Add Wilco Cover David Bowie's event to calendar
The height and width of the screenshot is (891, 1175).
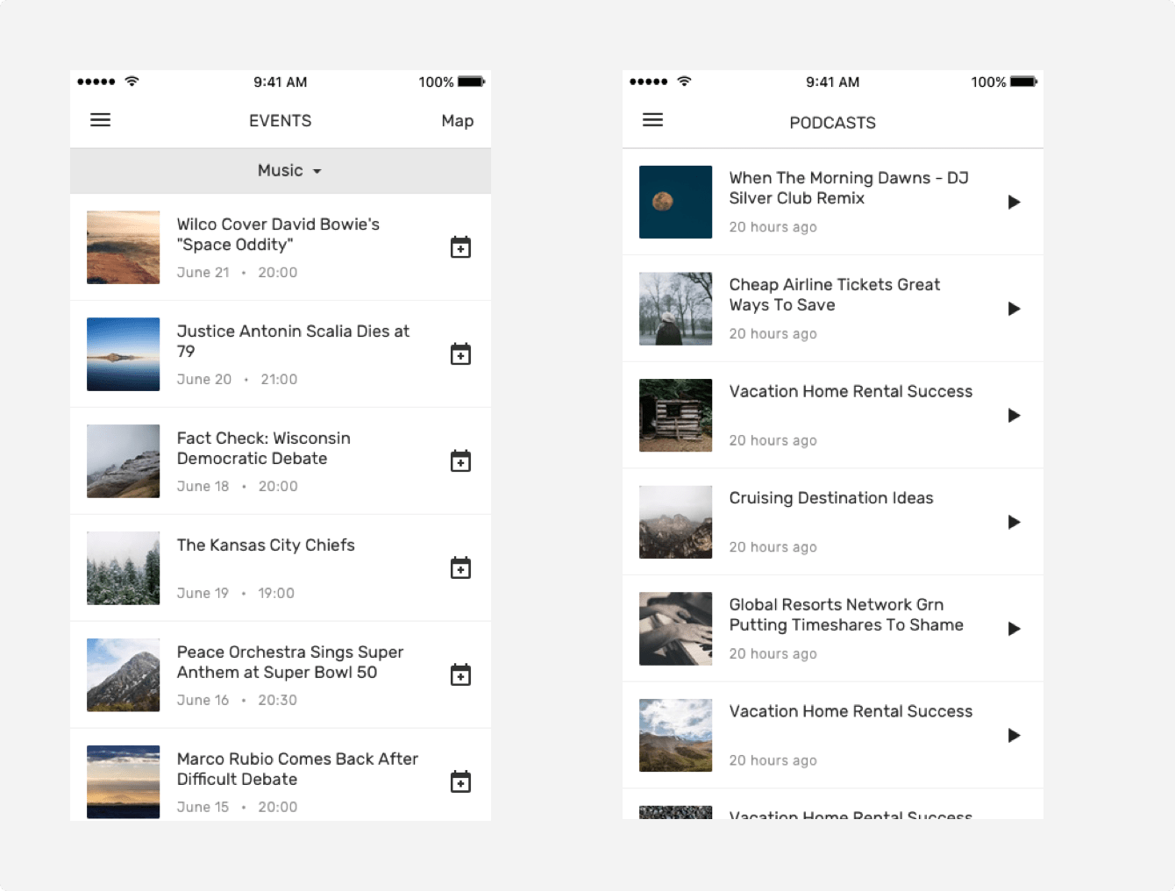(x=460, y=247)
